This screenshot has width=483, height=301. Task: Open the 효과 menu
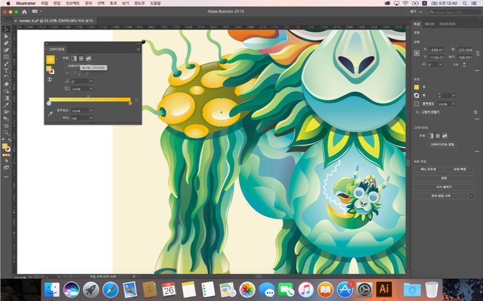[x=113, y=3]
